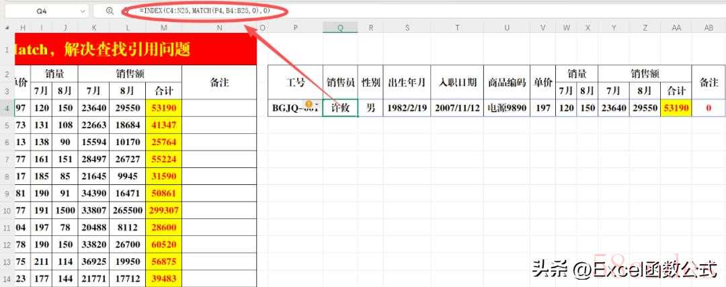This screenshot has height=287, width=726.
Task: Click the orange warning indicator on cell P4
Action: pos(309,104)
